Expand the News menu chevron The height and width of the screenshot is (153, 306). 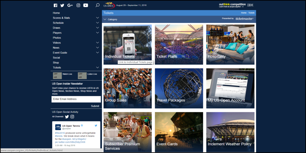click(97, 47)
